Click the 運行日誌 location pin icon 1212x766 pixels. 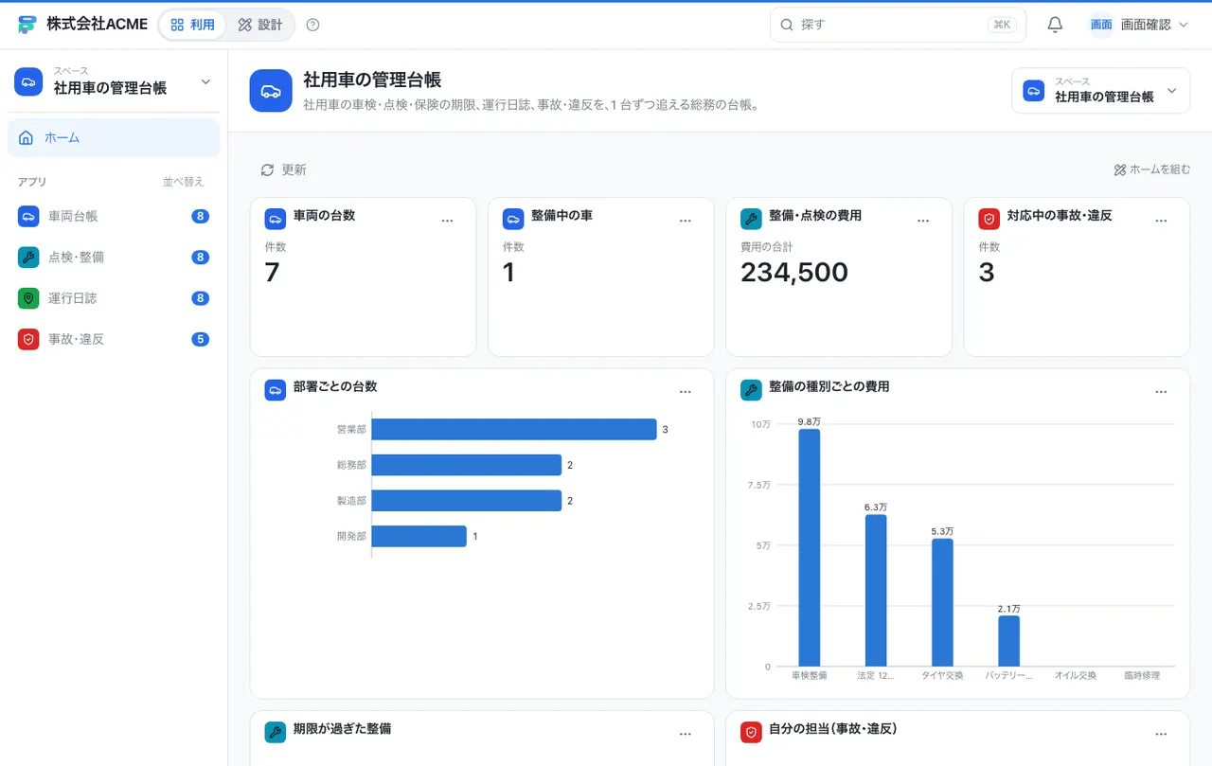pos(28,298)
